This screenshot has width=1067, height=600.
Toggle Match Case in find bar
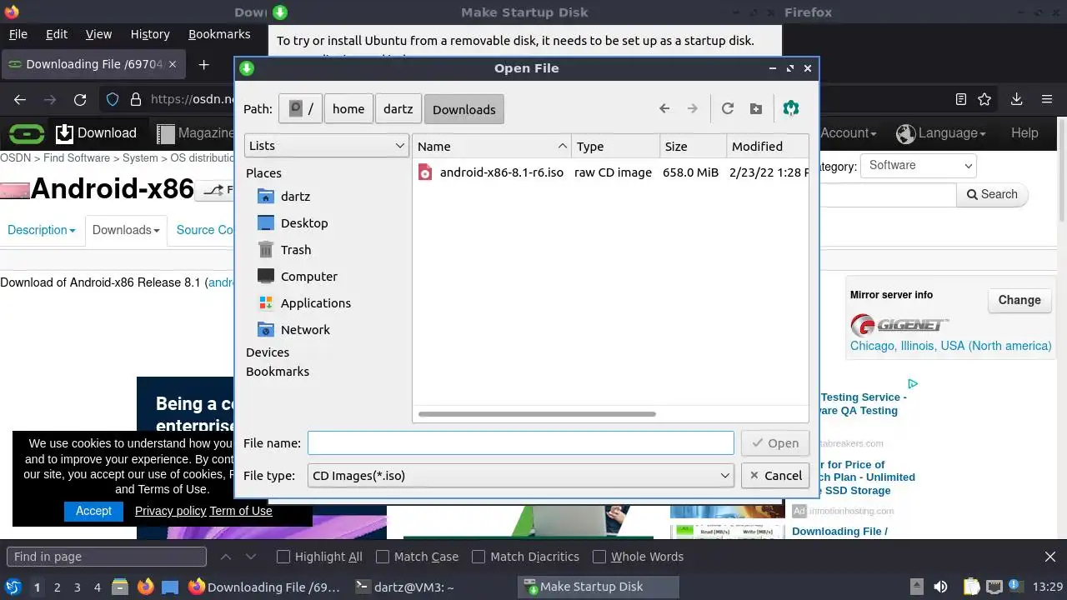pos(417,557)
